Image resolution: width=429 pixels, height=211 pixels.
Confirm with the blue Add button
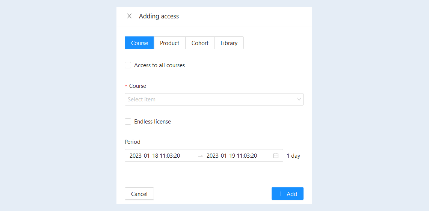(287, 193)
